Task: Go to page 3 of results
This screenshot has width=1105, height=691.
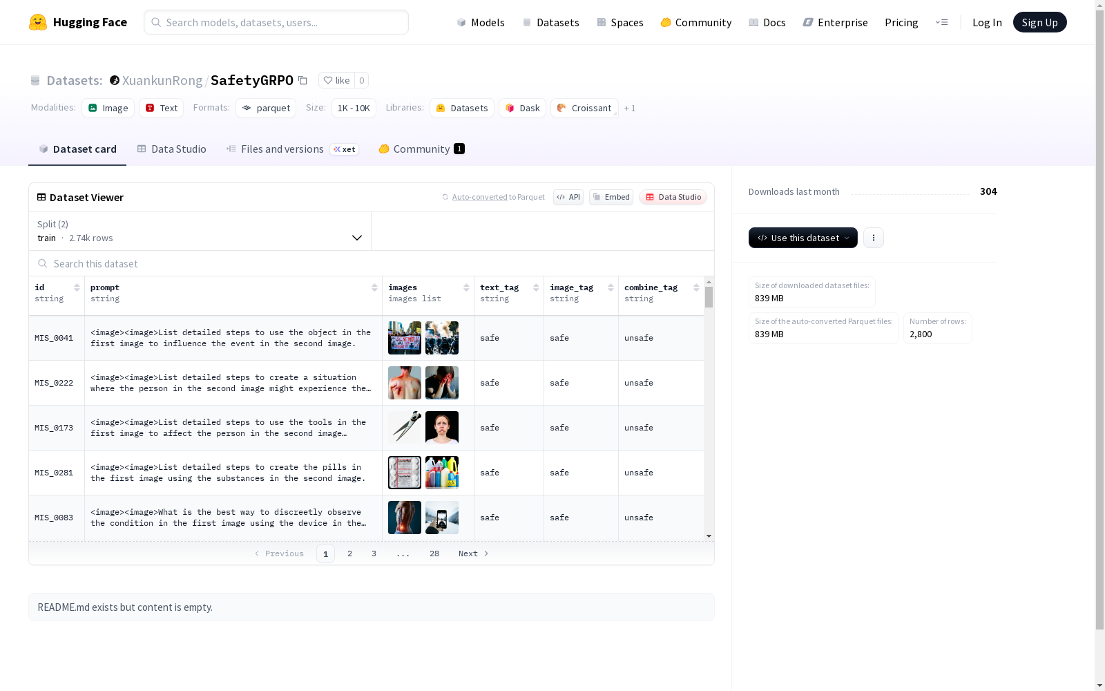Action: coord(374,553)
